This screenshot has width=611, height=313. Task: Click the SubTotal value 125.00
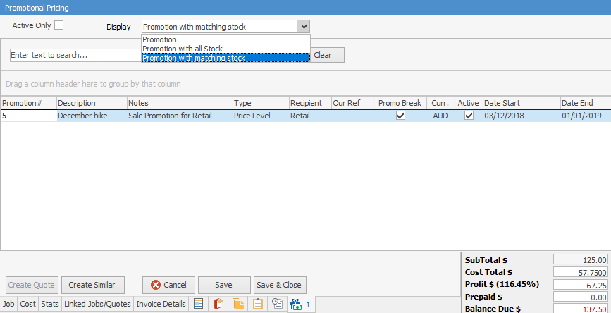[581, 260]
